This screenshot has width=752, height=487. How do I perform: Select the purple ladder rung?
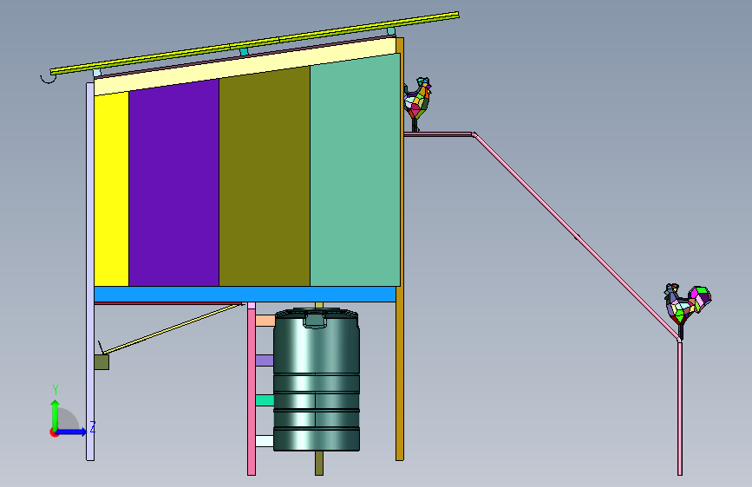(x=265, y=360)
